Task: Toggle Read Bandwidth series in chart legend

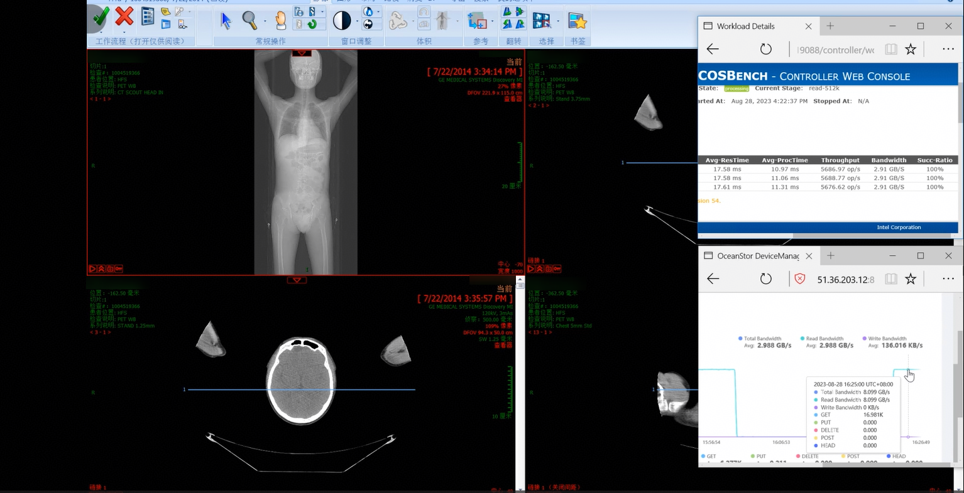Action: pyautogui.click(x=822, y=339)
